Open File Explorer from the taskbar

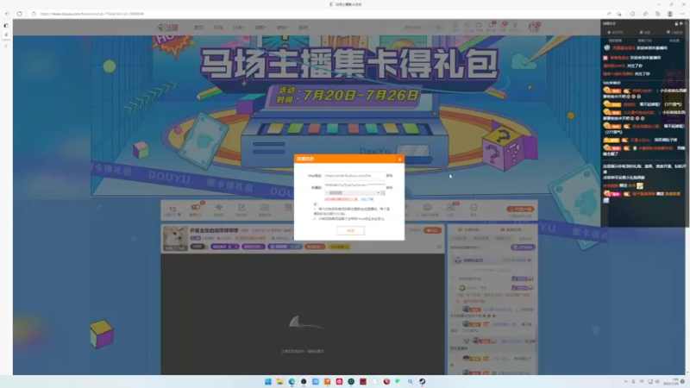279,381
